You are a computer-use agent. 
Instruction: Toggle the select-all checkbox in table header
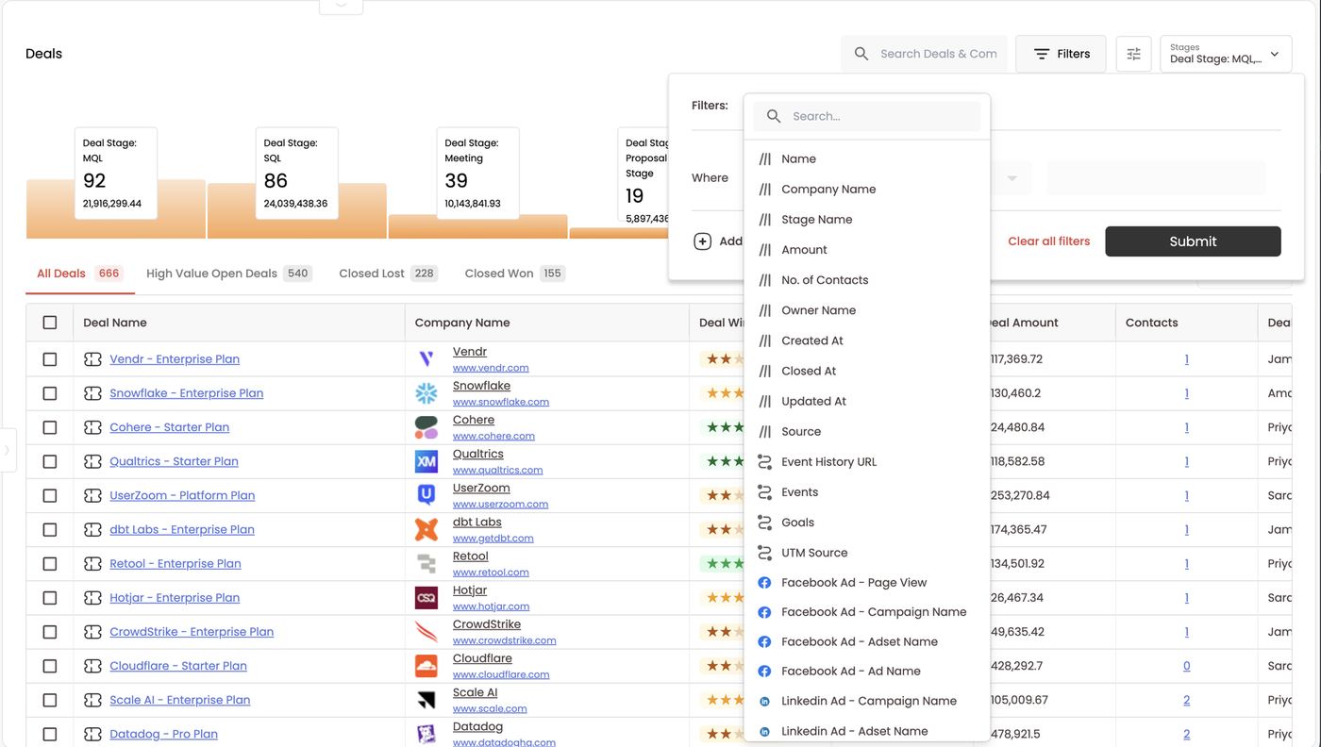(50, 323)
